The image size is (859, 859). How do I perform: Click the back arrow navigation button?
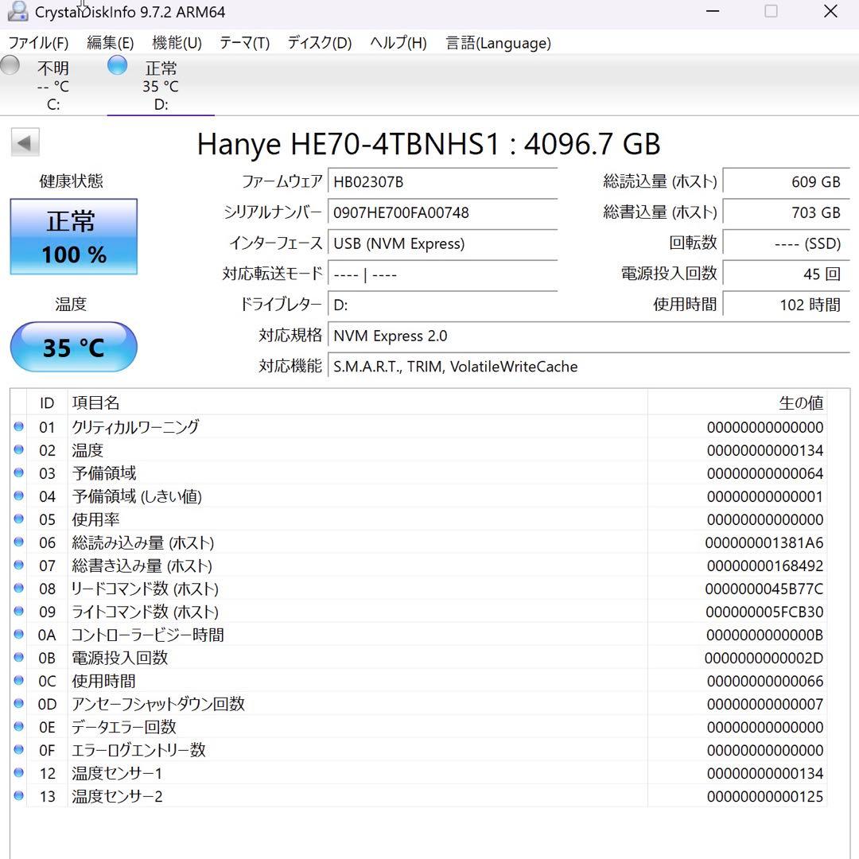(x=25, y=142)
